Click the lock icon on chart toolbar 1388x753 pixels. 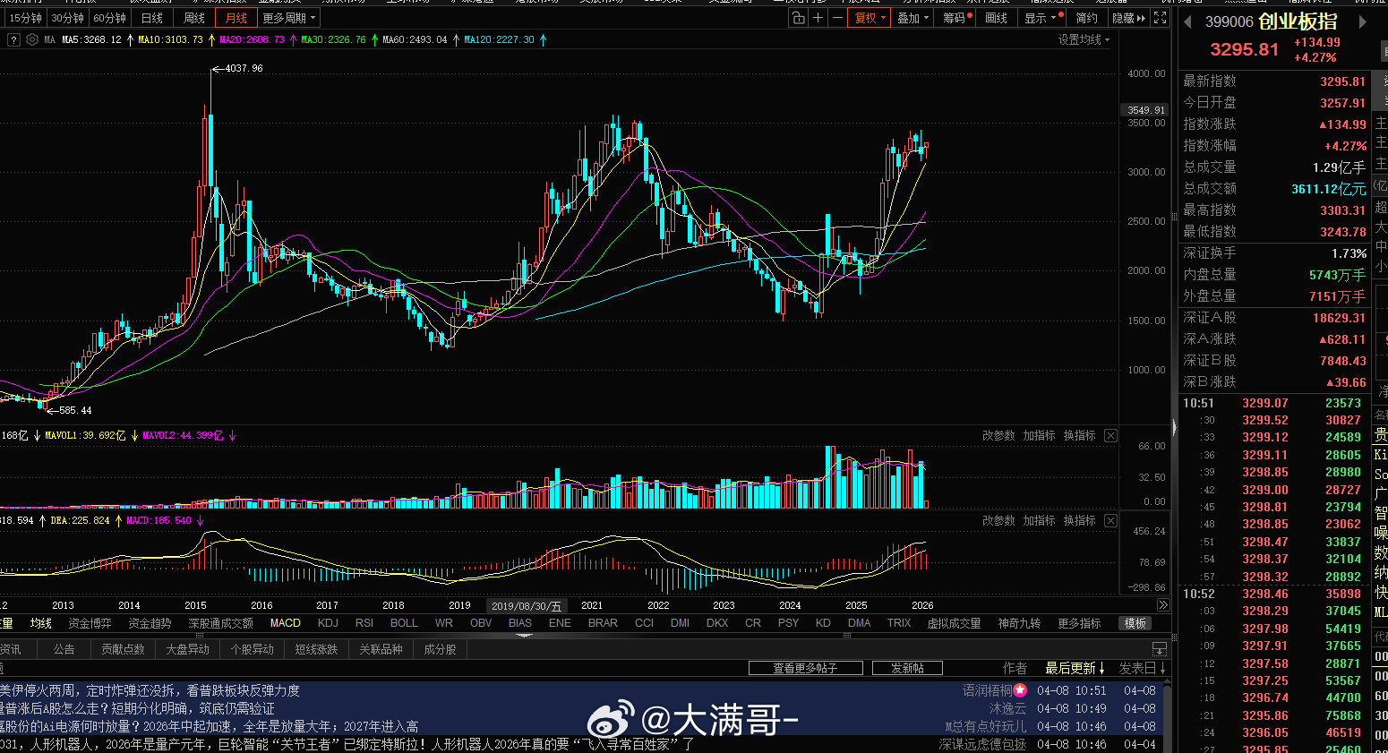click(x=797, y=17)
